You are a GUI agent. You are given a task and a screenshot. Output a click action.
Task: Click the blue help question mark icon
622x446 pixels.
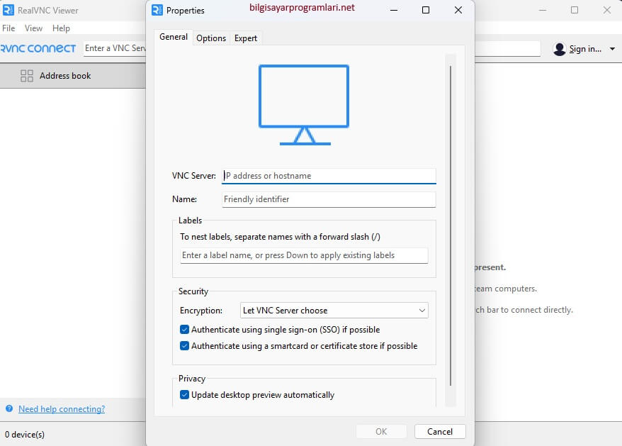click(9, 408)
